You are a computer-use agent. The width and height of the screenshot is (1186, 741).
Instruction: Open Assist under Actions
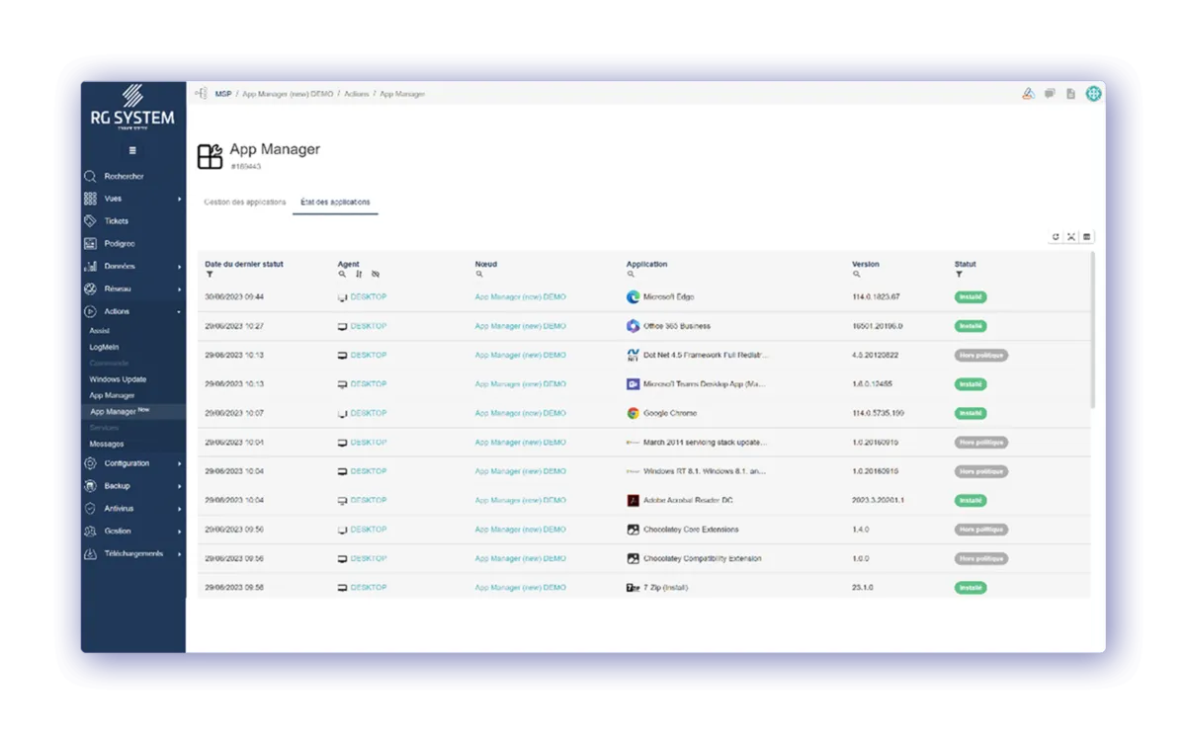point(99,331)
